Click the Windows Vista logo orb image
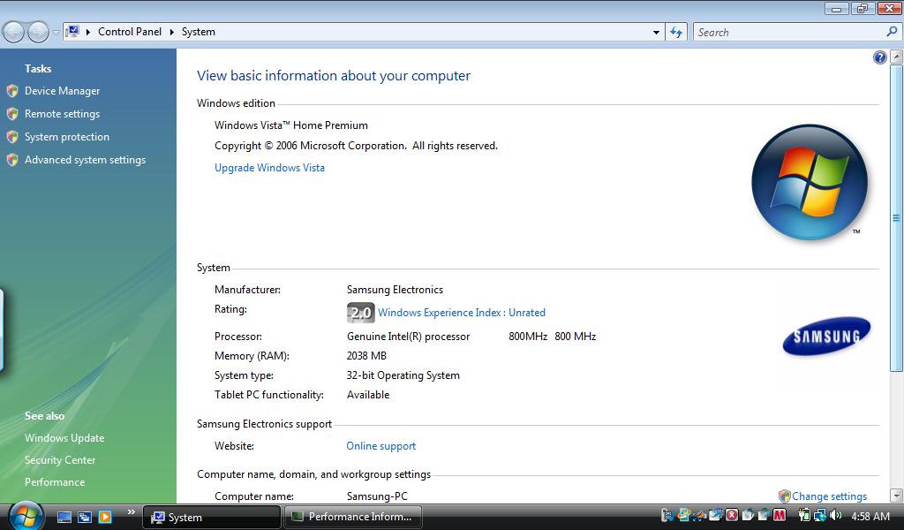Viewport: 904px width, 530px height. pyautogui.click(x=810, y=182)
